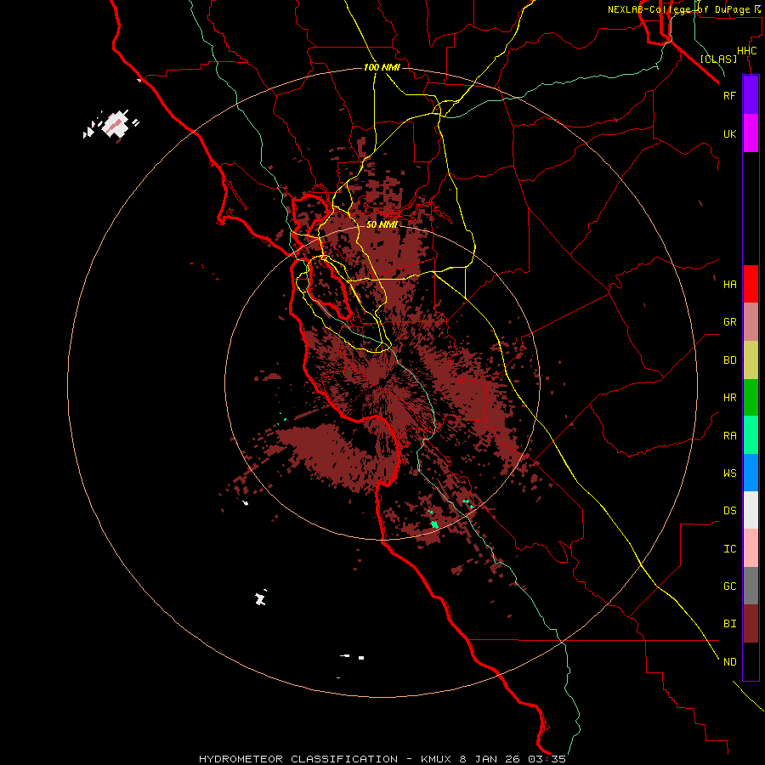Click the 50 NMI range ring label
This screenshot has width=765, height=765.
click(x=382, y=224)
